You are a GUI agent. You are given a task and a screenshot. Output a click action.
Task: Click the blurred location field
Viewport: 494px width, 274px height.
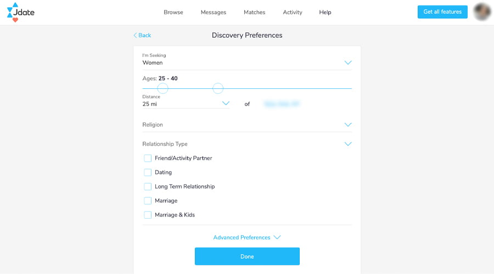coord(282,104)
